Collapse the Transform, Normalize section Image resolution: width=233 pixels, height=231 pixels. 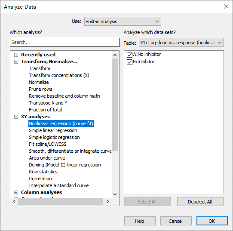16,62
